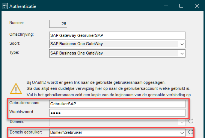Click the Nummer field showing 26
The width and height of the screenshot is (205, 138).
(58, 24)
